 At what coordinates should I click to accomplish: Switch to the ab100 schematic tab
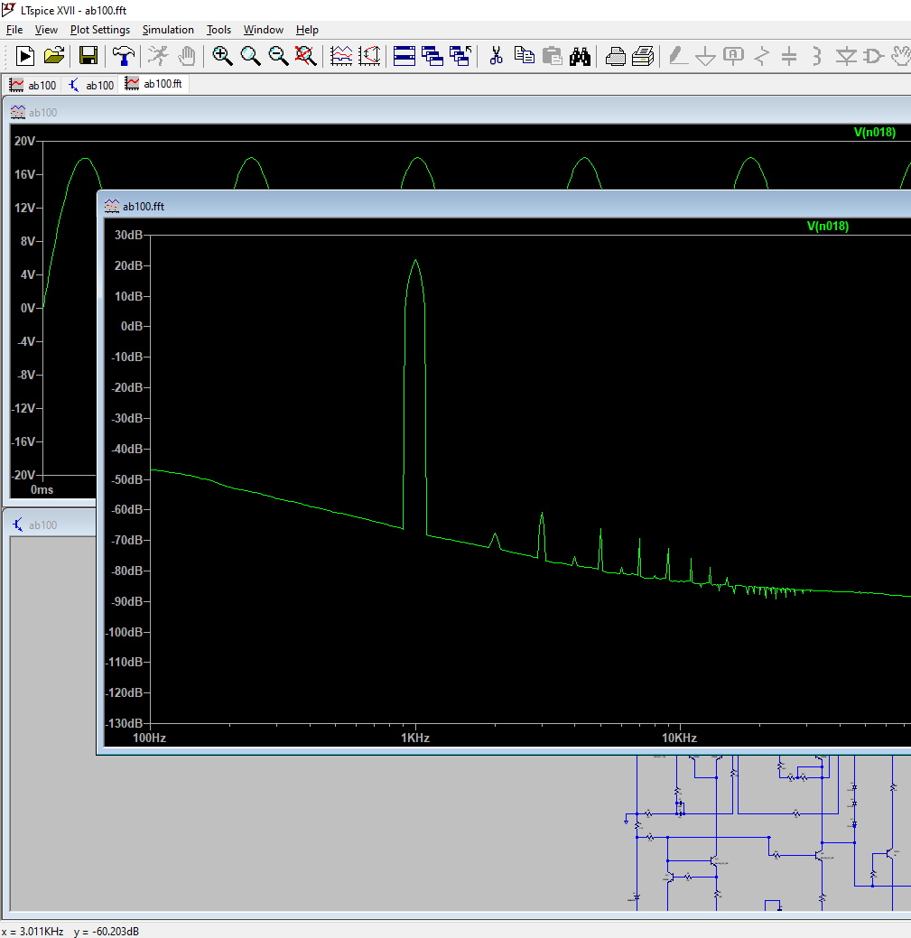pyautogui.click(x=91, y=85)
